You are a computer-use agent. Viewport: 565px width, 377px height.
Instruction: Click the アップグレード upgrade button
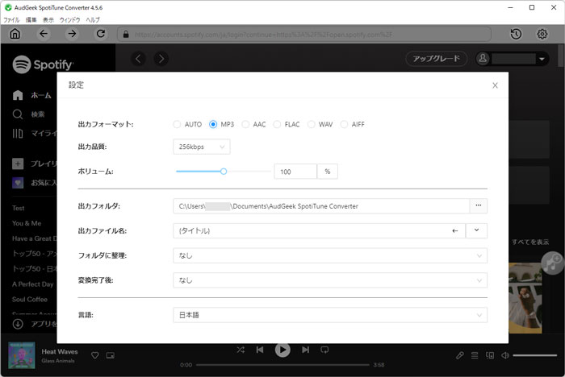point(437,59)
